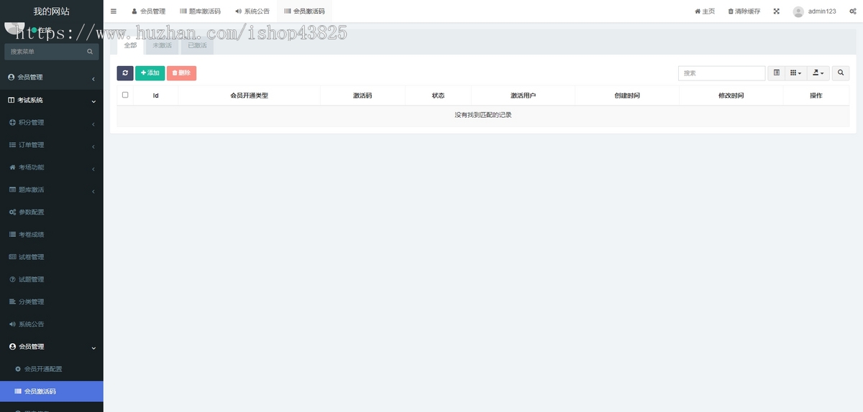The image size is (863, 412).
Task: Click the 修改时间 column header
Action: (731, 95)
